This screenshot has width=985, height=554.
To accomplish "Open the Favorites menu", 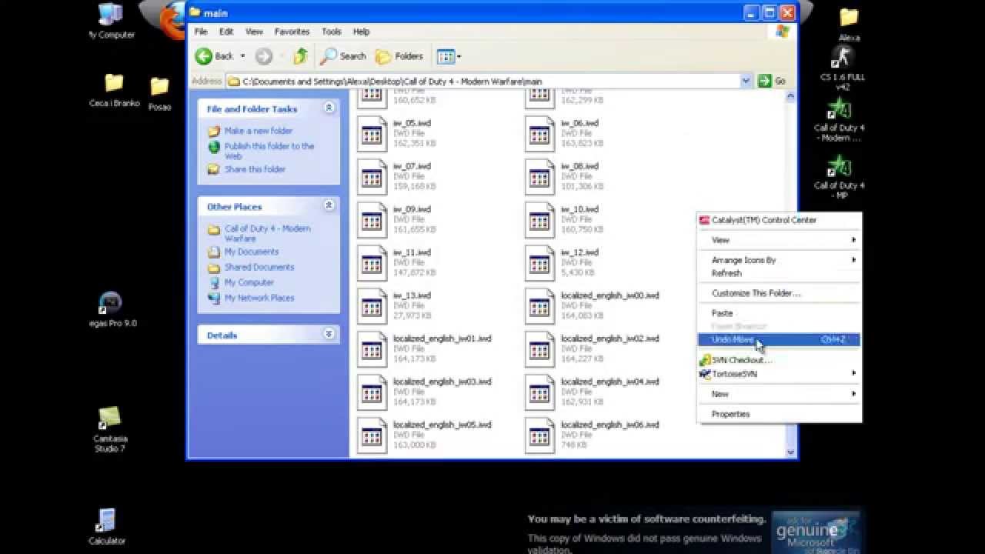I will pos(292,32).
